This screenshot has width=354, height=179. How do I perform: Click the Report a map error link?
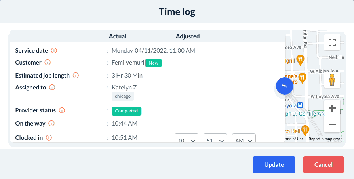(x=325, y=139)
